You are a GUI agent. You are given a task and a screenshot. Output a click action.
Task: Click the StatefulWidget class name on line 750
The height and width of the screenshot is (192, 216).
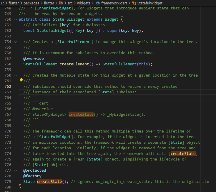[69, 19]
